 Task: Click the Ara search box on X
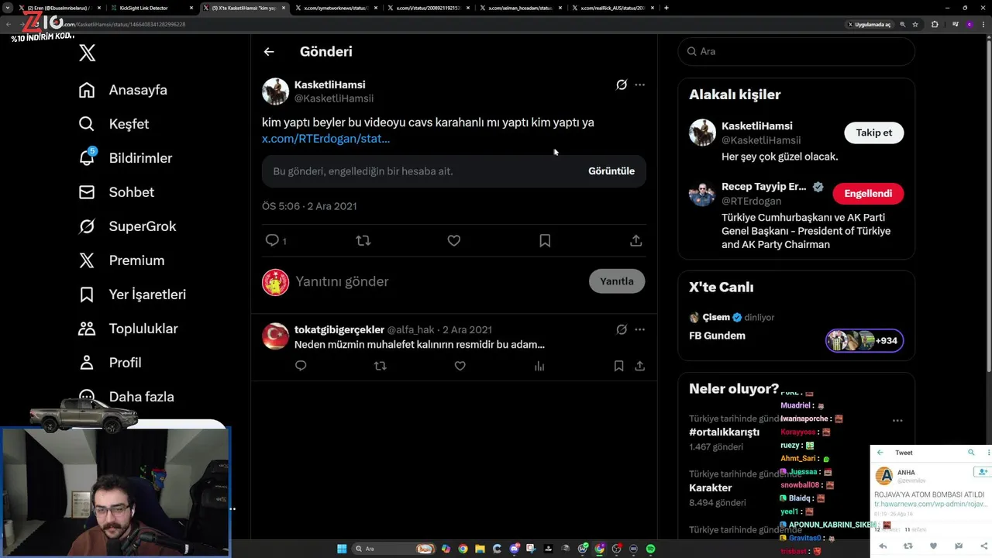(797, 51)
